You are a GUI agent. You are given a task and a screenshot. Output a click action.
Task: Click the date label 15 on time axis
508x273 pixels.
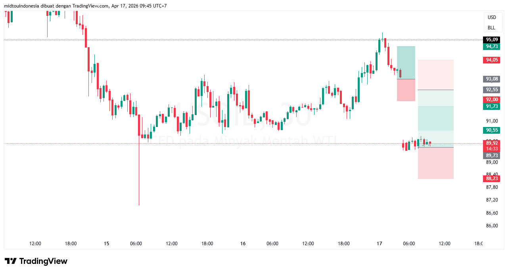pos(106,244)
